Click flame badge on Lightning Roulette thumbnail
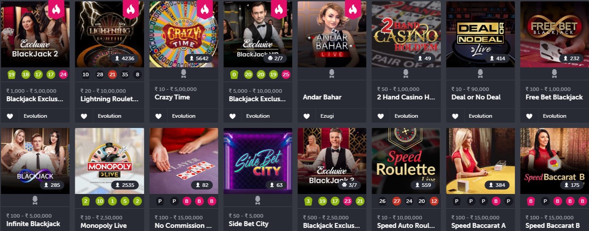The width and height of the screenshot is (589, 231). click(131, 9)
